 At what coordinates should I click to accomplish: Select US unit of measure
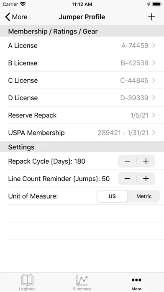click(x=112, y=196)
